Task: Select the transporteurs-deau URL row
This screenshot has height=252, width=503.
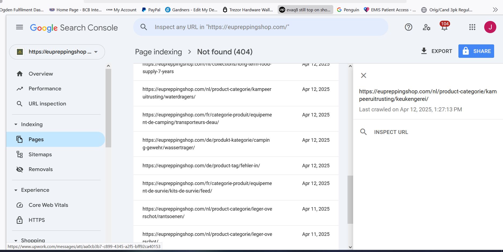Action: coord(236,119)
